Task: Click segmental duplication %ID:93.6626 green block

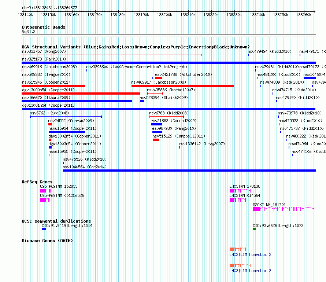Action: coord(255,229)
